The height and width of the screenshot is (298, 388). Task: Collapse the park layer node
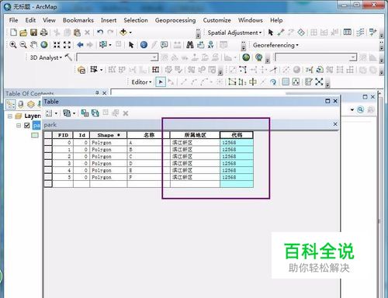pos(19,126)
